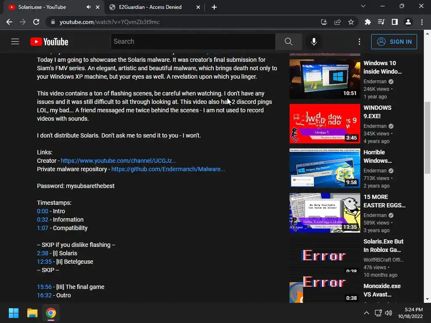The image size is (431, 323).
Task: Open File Explorer from the taskbar
Action: pos(32,313)
